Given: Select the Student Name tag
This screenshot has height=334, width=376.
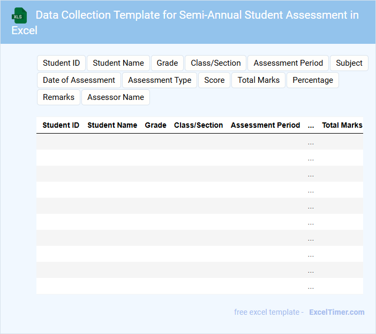Looking at the screenshot, I should click(118, 63).
